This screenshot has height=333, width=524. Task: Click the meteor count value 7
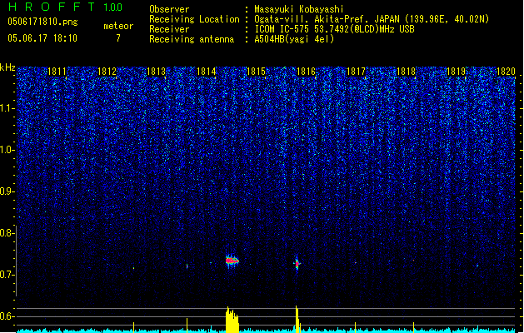pyautogui.click(x=118, y=38)
